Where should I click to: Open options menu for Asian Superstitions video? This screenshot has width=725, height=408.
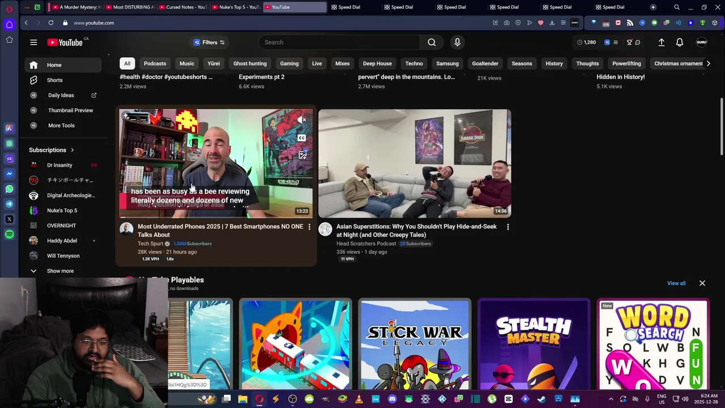[x=507, y=227]
